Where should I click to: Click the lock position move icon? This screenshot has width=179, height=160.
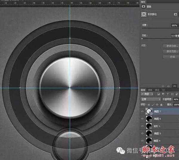pyautogui.click(x=157, y=104)
